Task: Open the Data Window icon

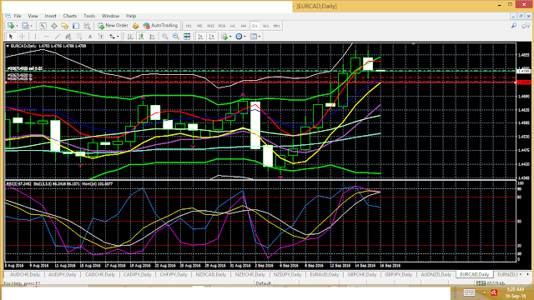Action: [x=53, y=26]
